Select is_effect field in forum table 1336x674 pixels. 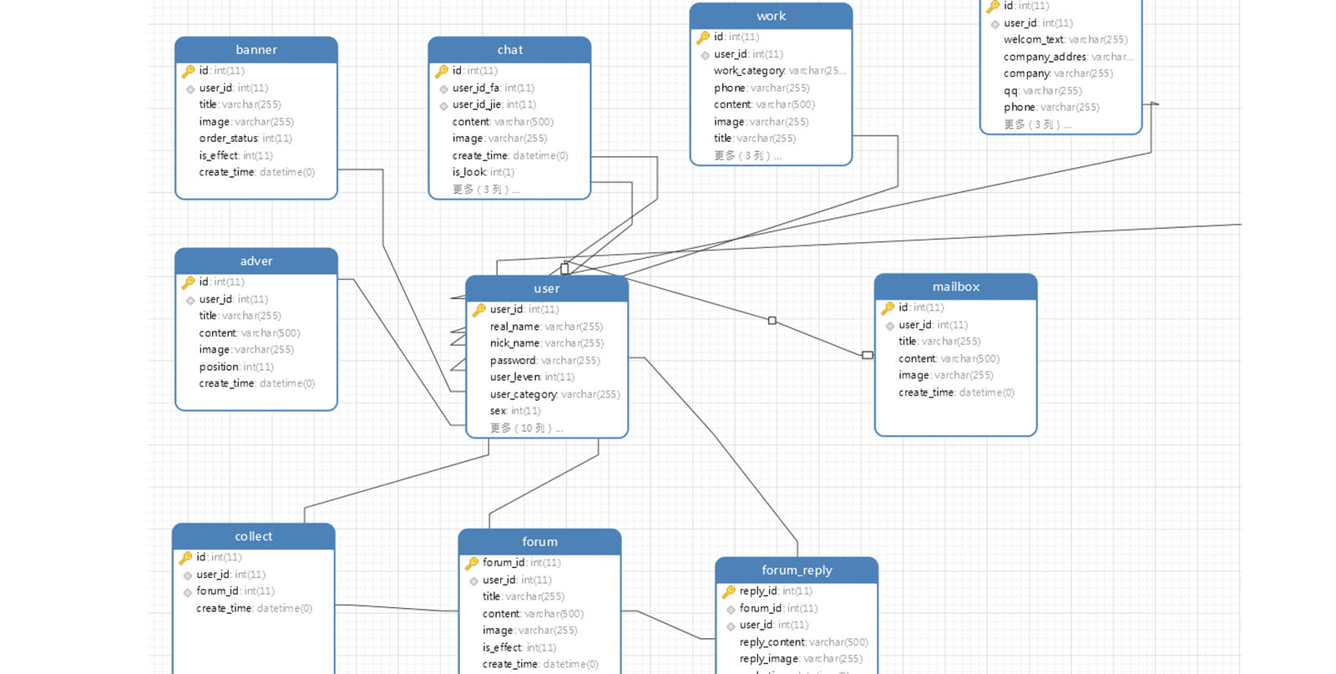tap(519, 647)
